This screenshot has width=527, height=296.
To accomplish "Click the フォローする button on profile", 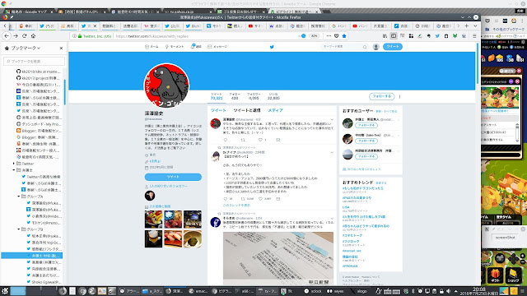I will [381, 96].
